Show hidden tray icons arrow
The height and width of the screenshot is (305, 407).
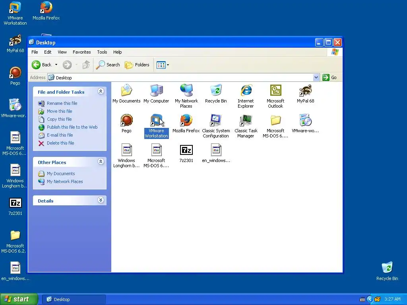[x=370, y=299]
